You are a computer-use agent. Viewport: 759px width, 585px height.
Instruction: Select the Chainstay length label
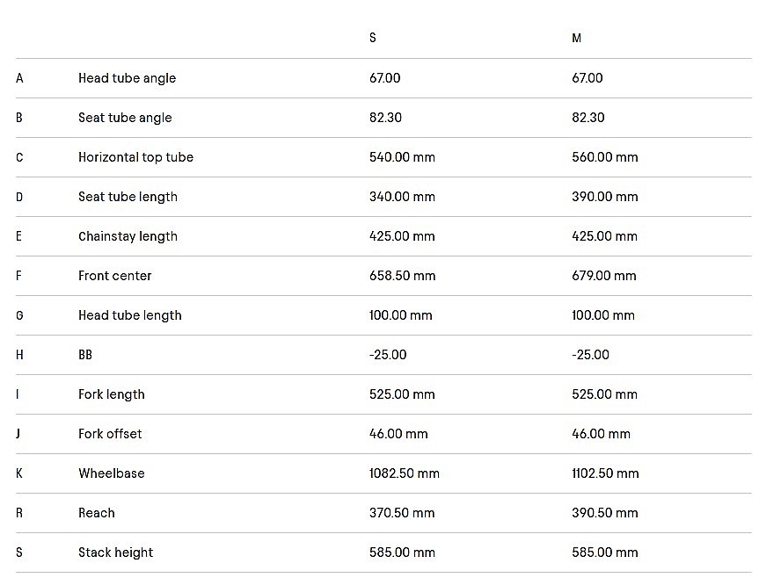(128, 236)
